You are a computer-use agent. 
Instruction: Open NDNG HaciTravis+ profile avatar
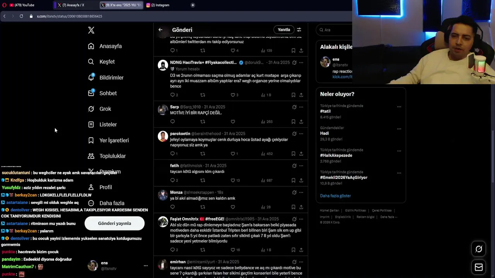click(x=163, y=65)
